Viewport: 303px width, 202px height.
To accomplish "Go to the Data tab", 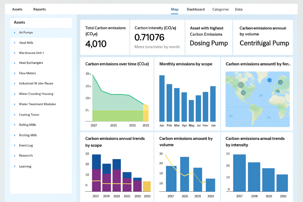I will [x=239, y=9].
